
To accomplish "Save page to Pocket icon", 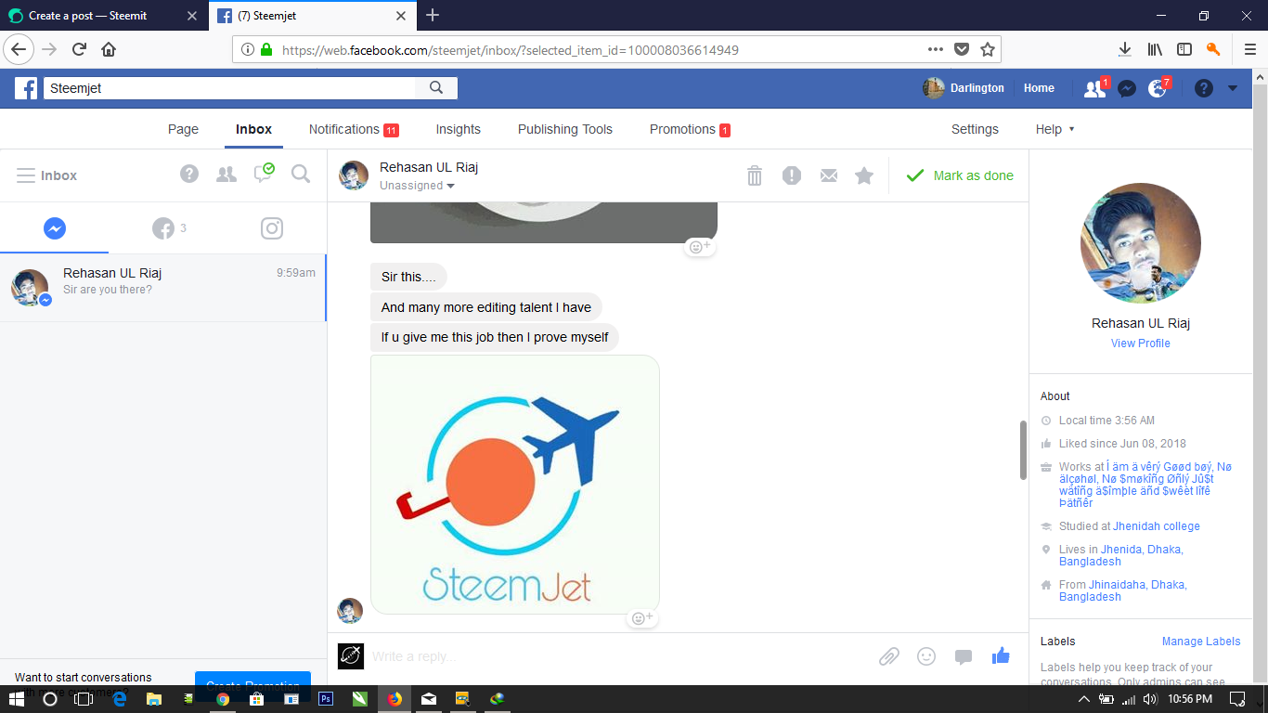I will point(963,49).
